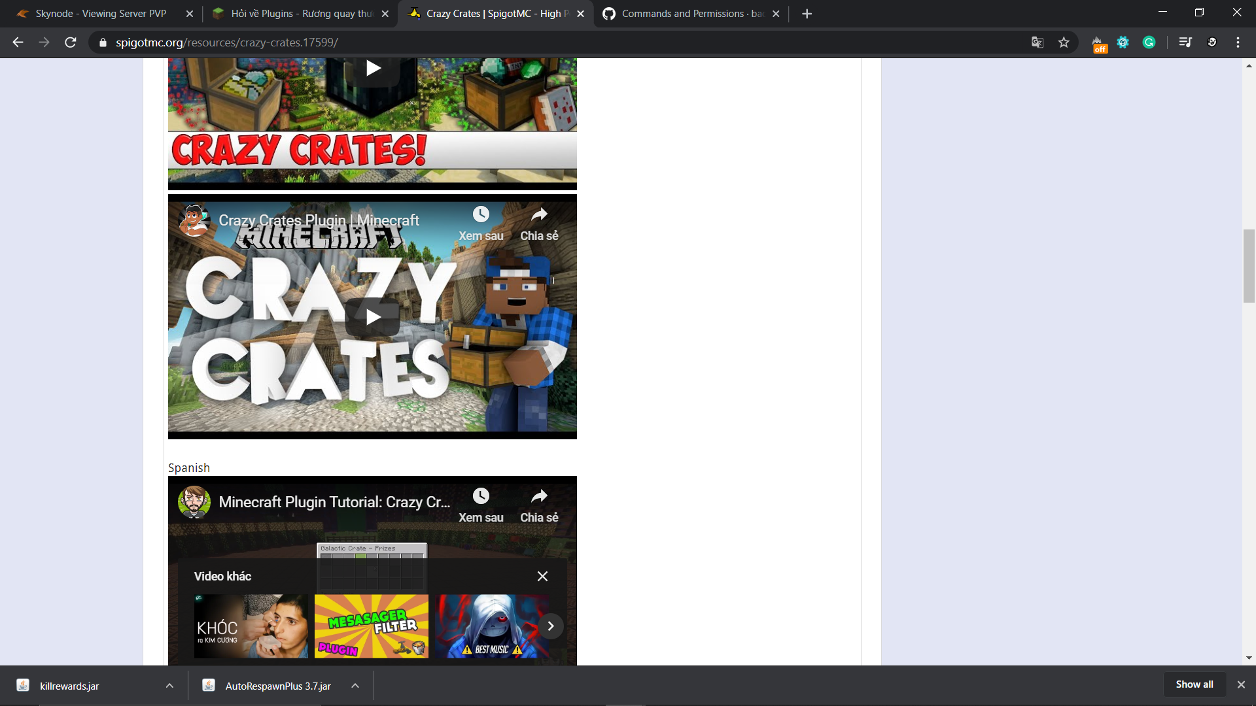Click the Grammarly extension icon
The image size is (1256, 706).
point(1149,42)
